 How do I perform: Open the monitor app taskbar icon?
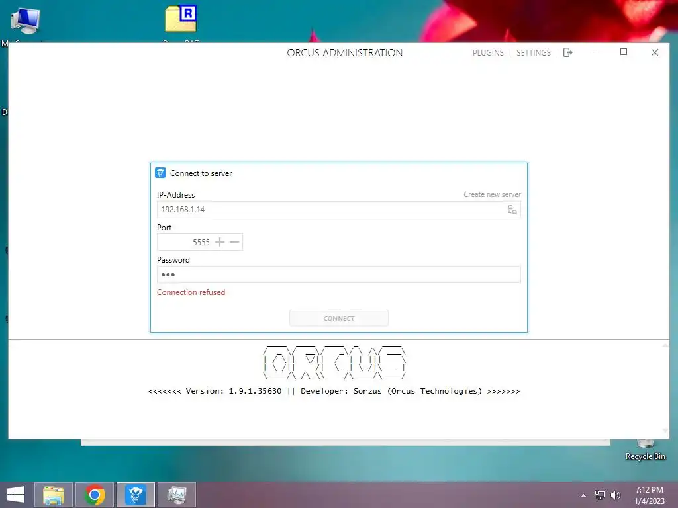pos(177,495)
